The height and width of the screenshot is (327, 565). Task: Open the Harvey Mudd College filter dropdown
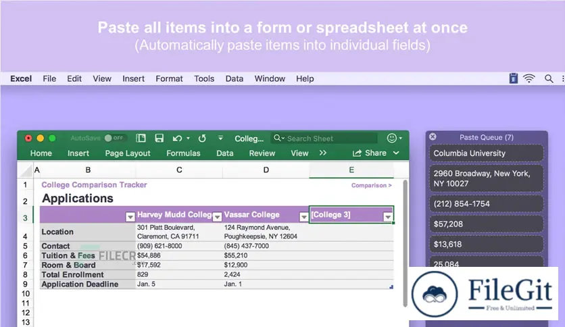coord(217,217)
